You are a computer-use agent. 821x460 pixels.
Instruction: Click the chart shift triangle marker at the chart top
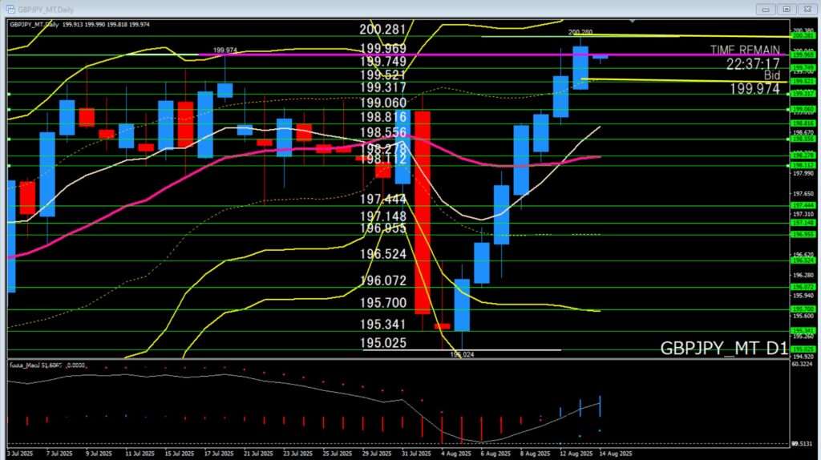[633, 22]
